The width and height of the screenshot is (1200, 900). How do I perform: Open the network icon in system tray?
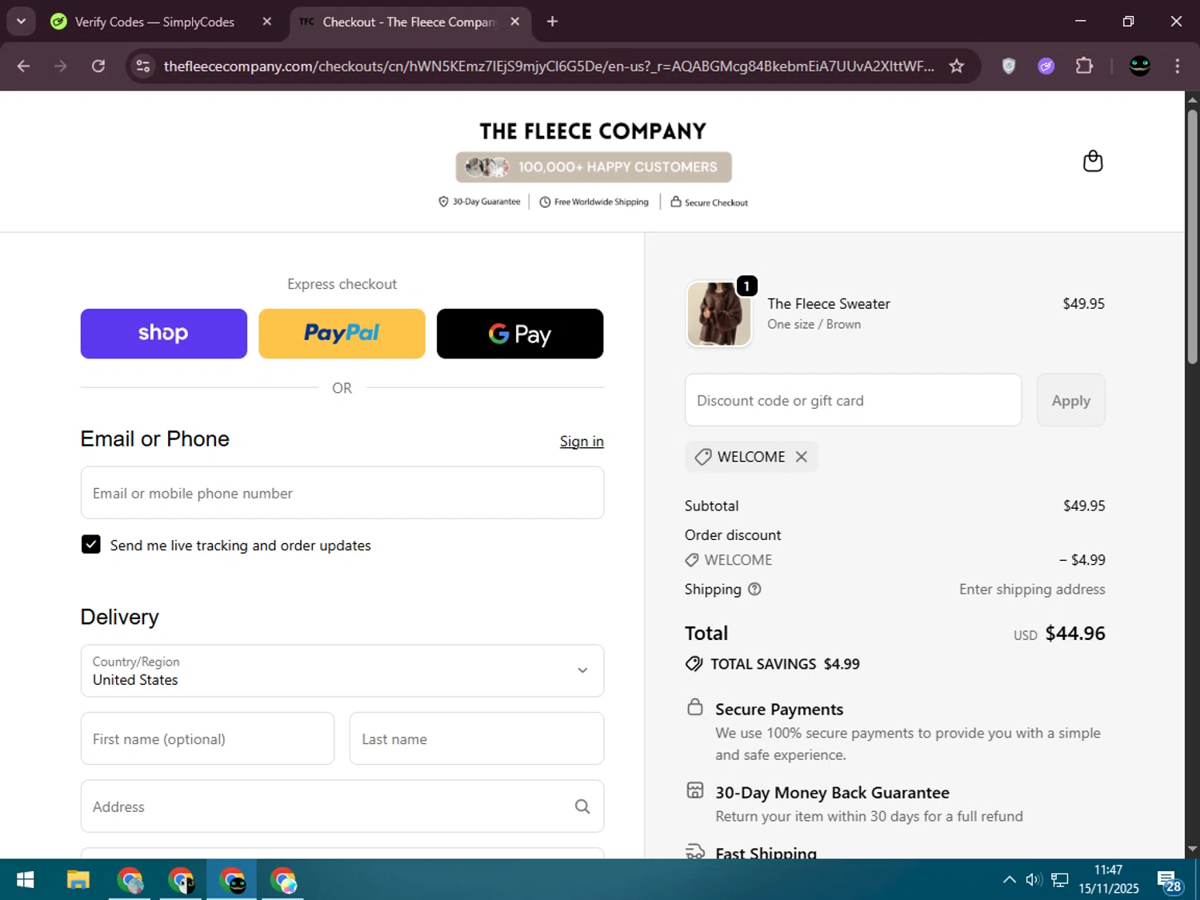point(1060,880)
